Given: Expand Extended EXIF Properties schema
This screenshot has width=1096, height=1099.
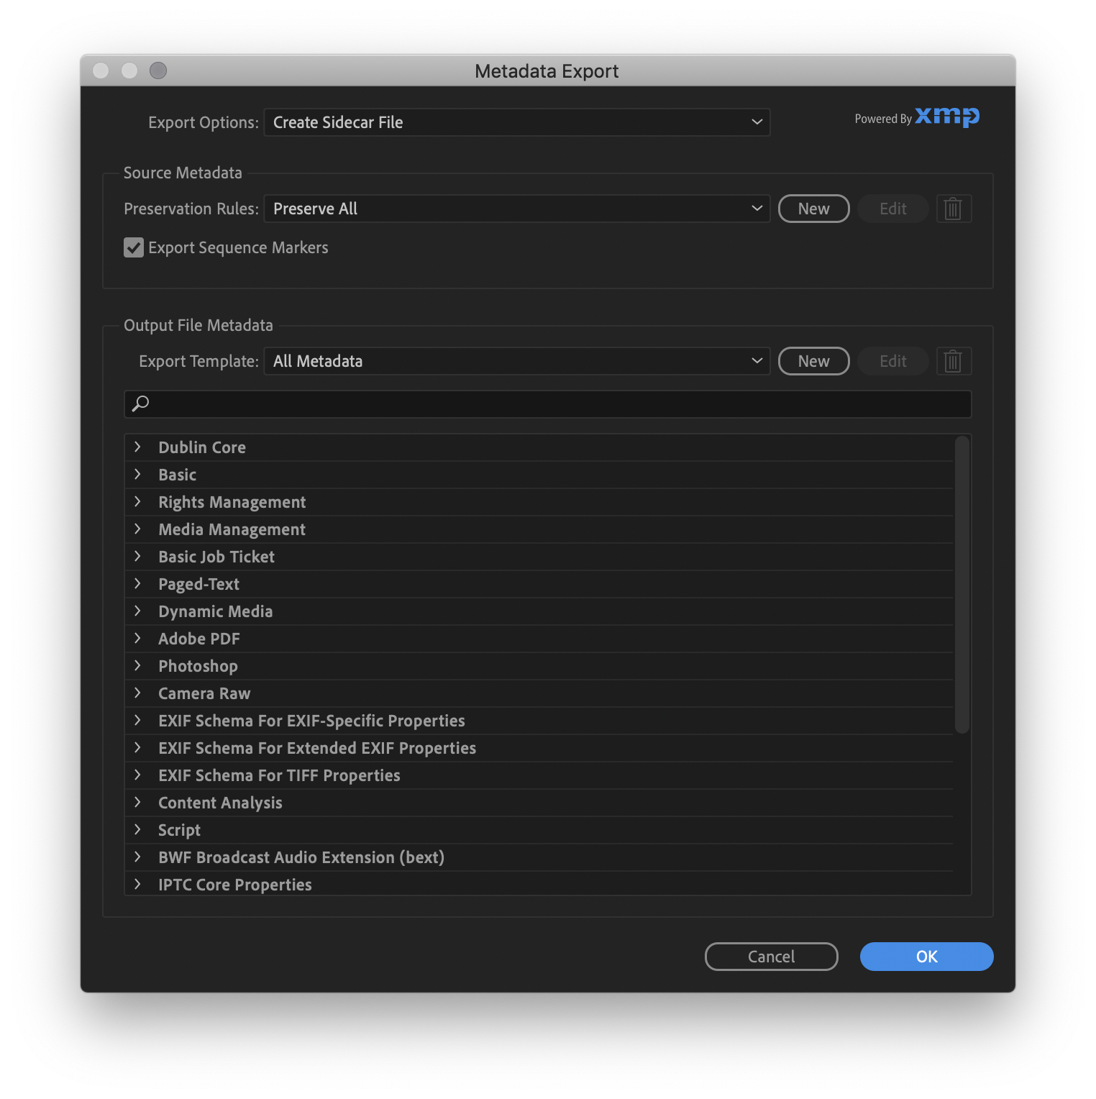Looking at the screenshot, I should click(137, 747).
